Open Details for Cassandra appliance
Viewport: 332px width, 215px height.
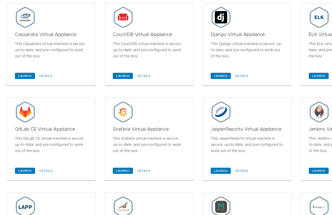click(x=46, y=76)
